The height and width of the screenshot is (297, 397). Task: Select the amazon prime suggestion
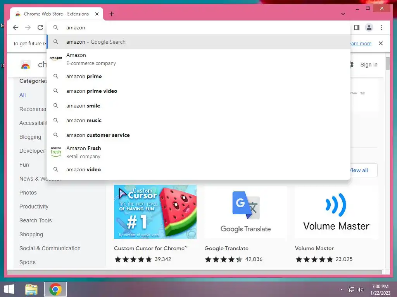(198, 76)
